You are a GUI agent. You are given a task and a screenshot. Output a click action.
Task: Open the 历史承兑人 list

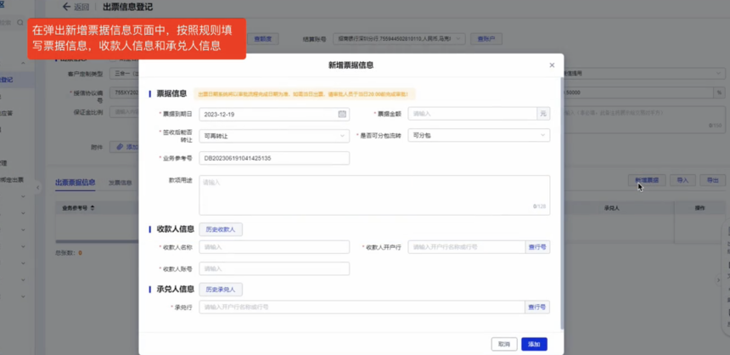[x=221, y=290]
